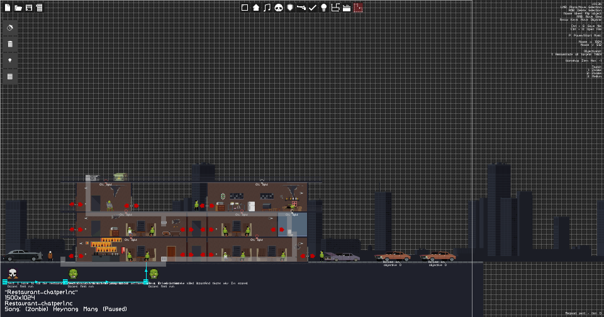Select the light bulb tool in top toolbar
The height and width of the screenshot is (317, 604).
(x=324, y=8)
